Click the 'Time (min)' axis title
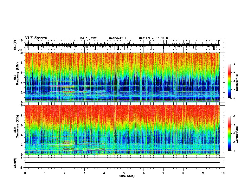This screenshot has width=251, height=194. click(127, 176)
